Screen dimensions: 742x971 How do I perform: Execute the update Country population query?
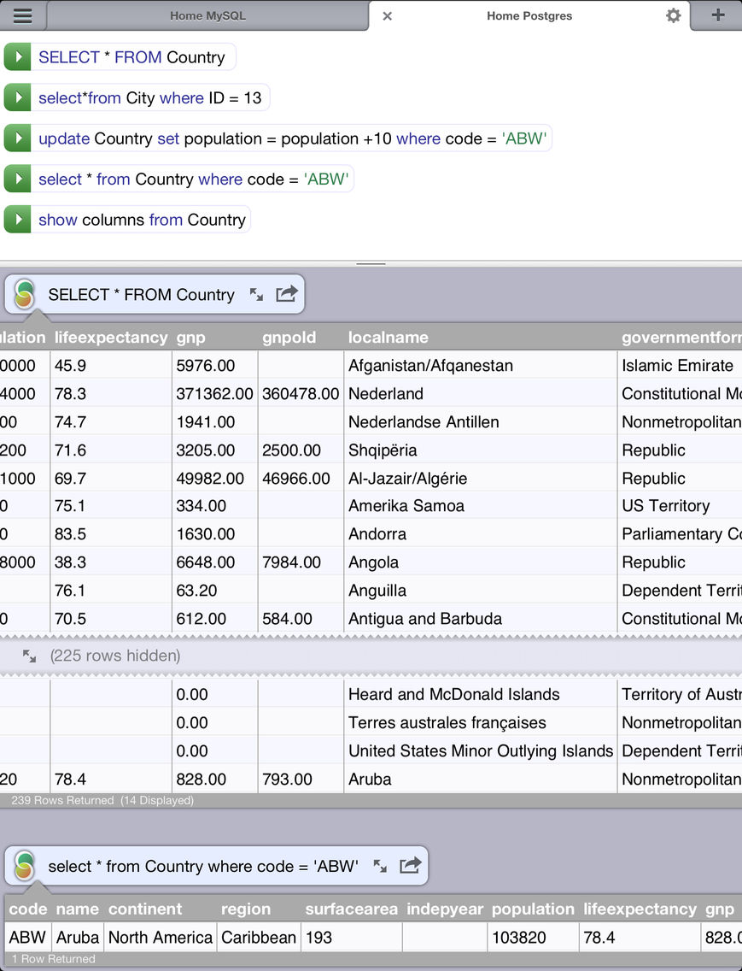(17, 138)
